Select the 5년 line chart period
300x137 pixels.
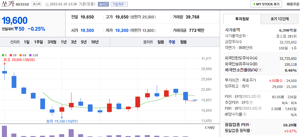pos(84,42)
